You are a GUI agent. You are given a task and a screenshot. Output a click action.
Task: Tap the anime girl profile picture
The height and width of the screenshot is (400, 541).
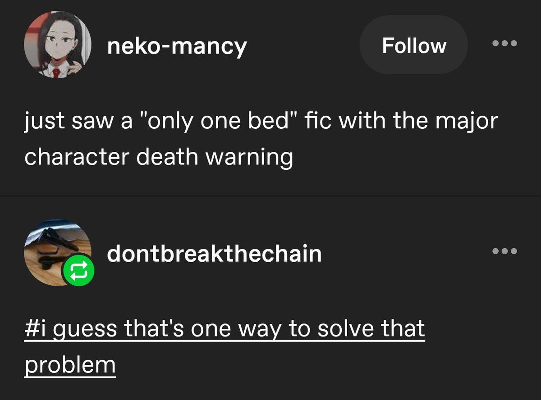[x=58, y=45]
